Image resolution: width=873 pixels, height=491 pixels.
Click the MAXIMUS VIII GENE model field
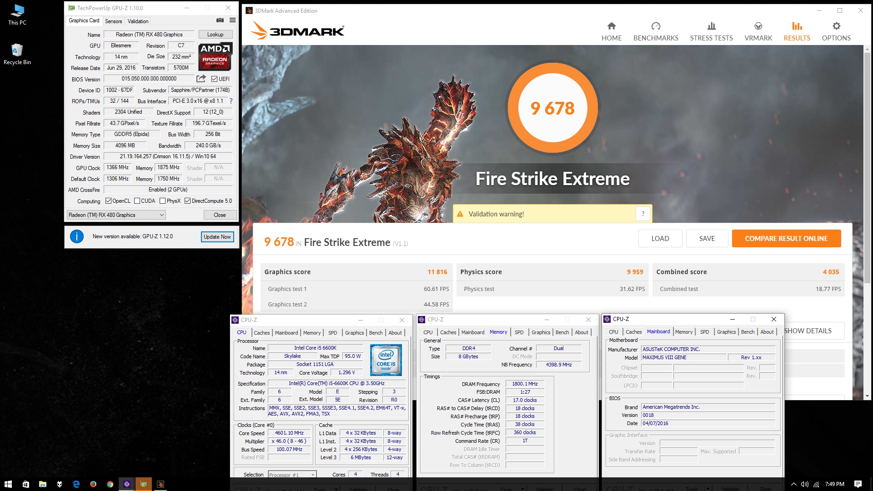[x=684, y=357]
